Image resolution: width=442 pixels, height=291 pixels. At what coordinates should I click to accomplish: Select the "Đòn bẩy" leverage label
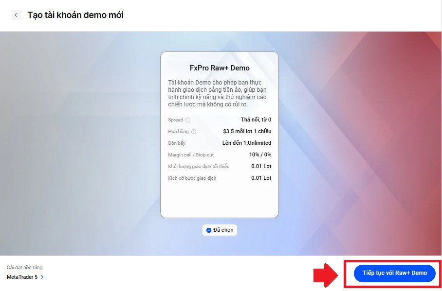[177, 143]
